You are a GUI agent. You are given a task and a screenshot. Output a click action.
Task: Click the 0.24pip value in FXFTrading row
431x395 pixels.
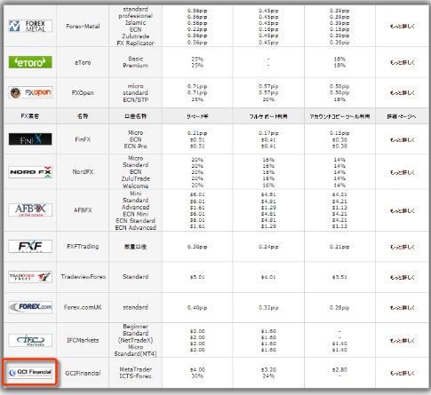pos(268,247)
